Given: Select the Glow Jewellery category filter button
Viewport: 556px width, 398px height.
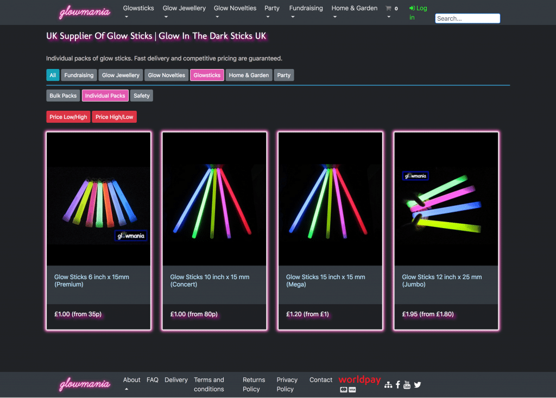Looking at the screenshot, I should coord(121,75).
